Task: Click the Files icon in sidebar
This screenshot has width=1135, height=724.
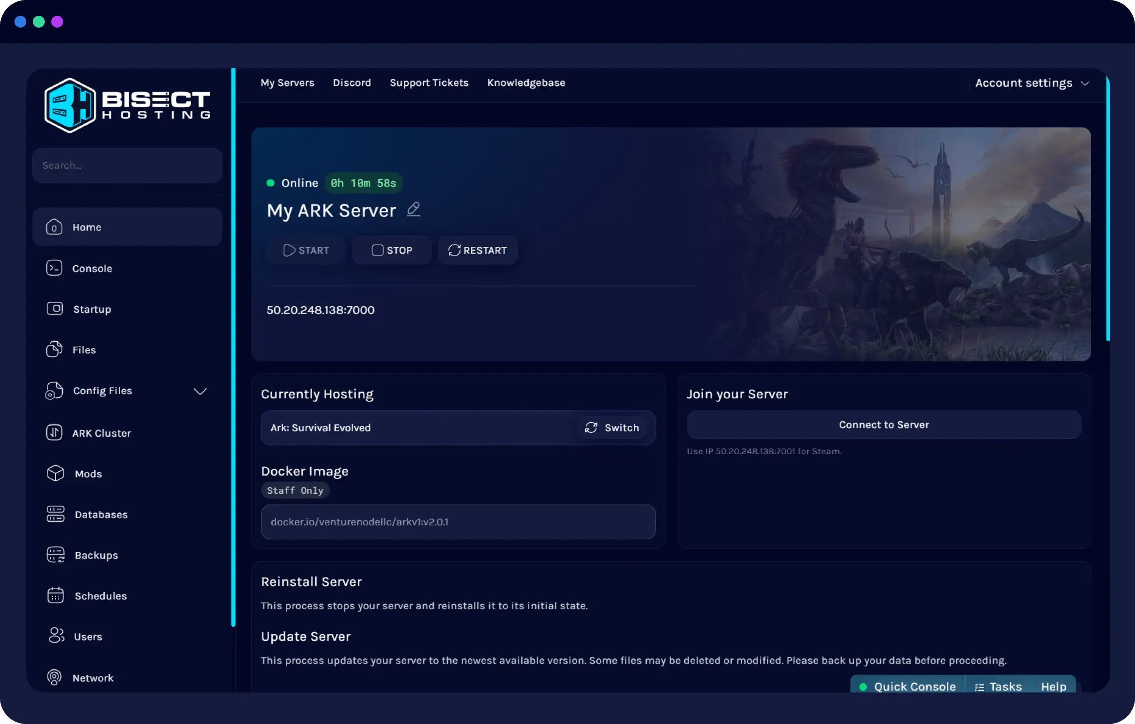Action: [54, 350]
